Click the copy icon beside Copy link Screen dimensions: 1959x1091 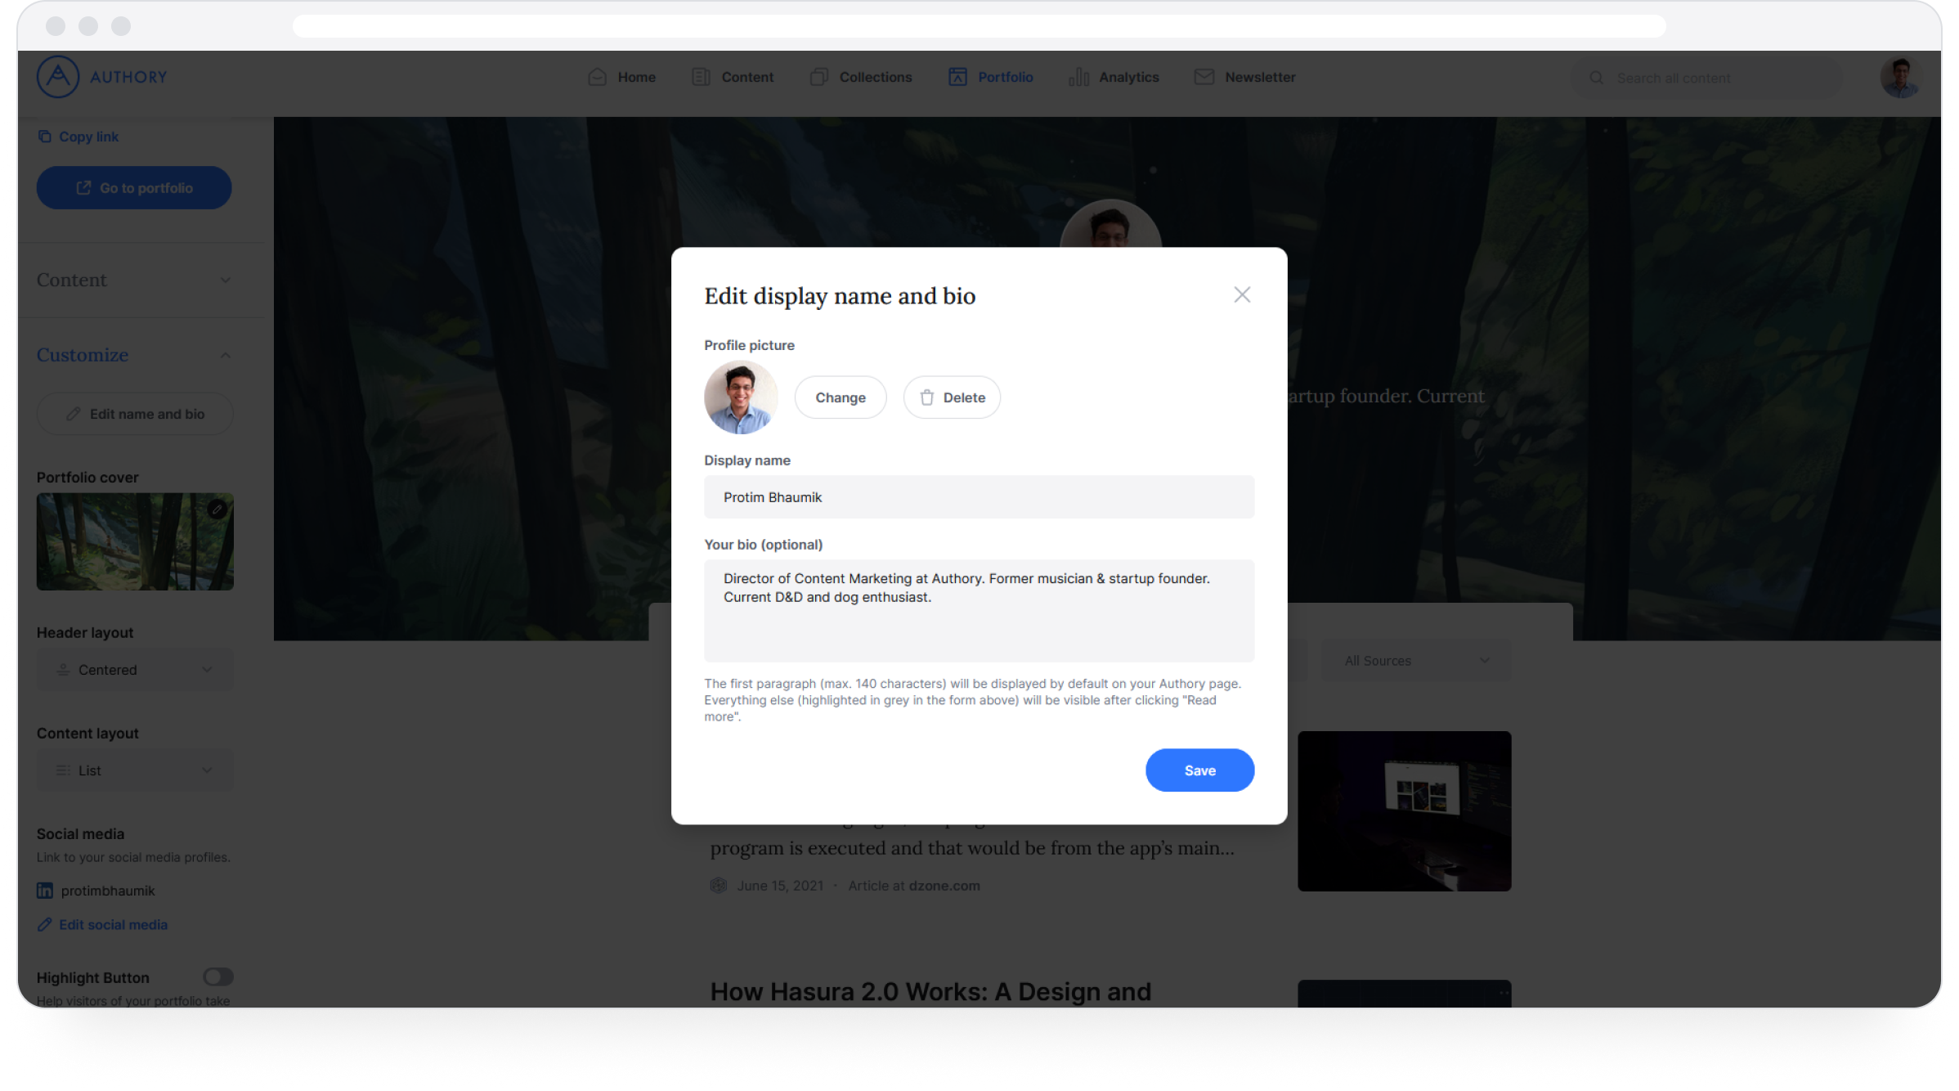click(x=44, y=137)
